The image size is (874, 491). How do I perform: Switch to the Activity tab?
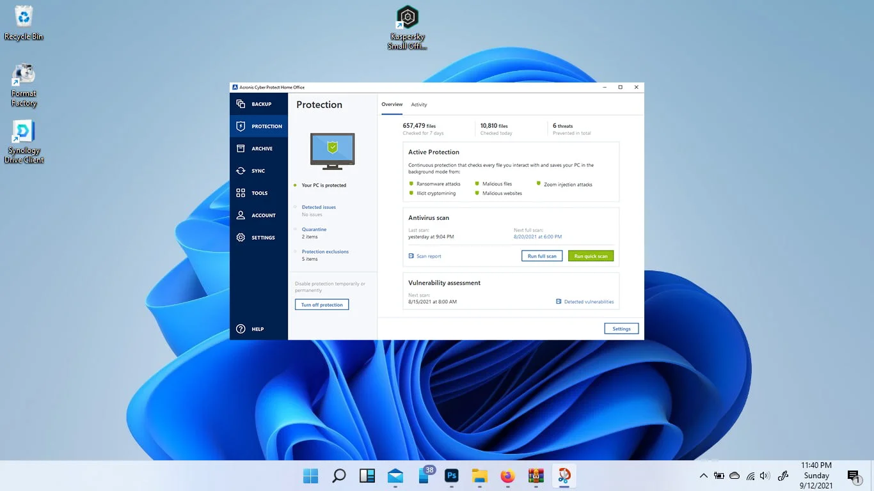tap(419, 104)
